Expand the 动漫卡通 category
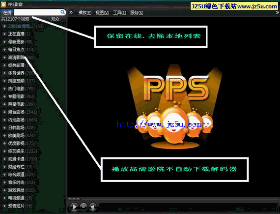This screenshot has width=280, height=214. click(x=4, y=159)
